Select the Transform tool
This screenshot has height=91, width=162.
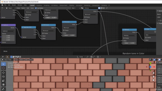[3, 85]
